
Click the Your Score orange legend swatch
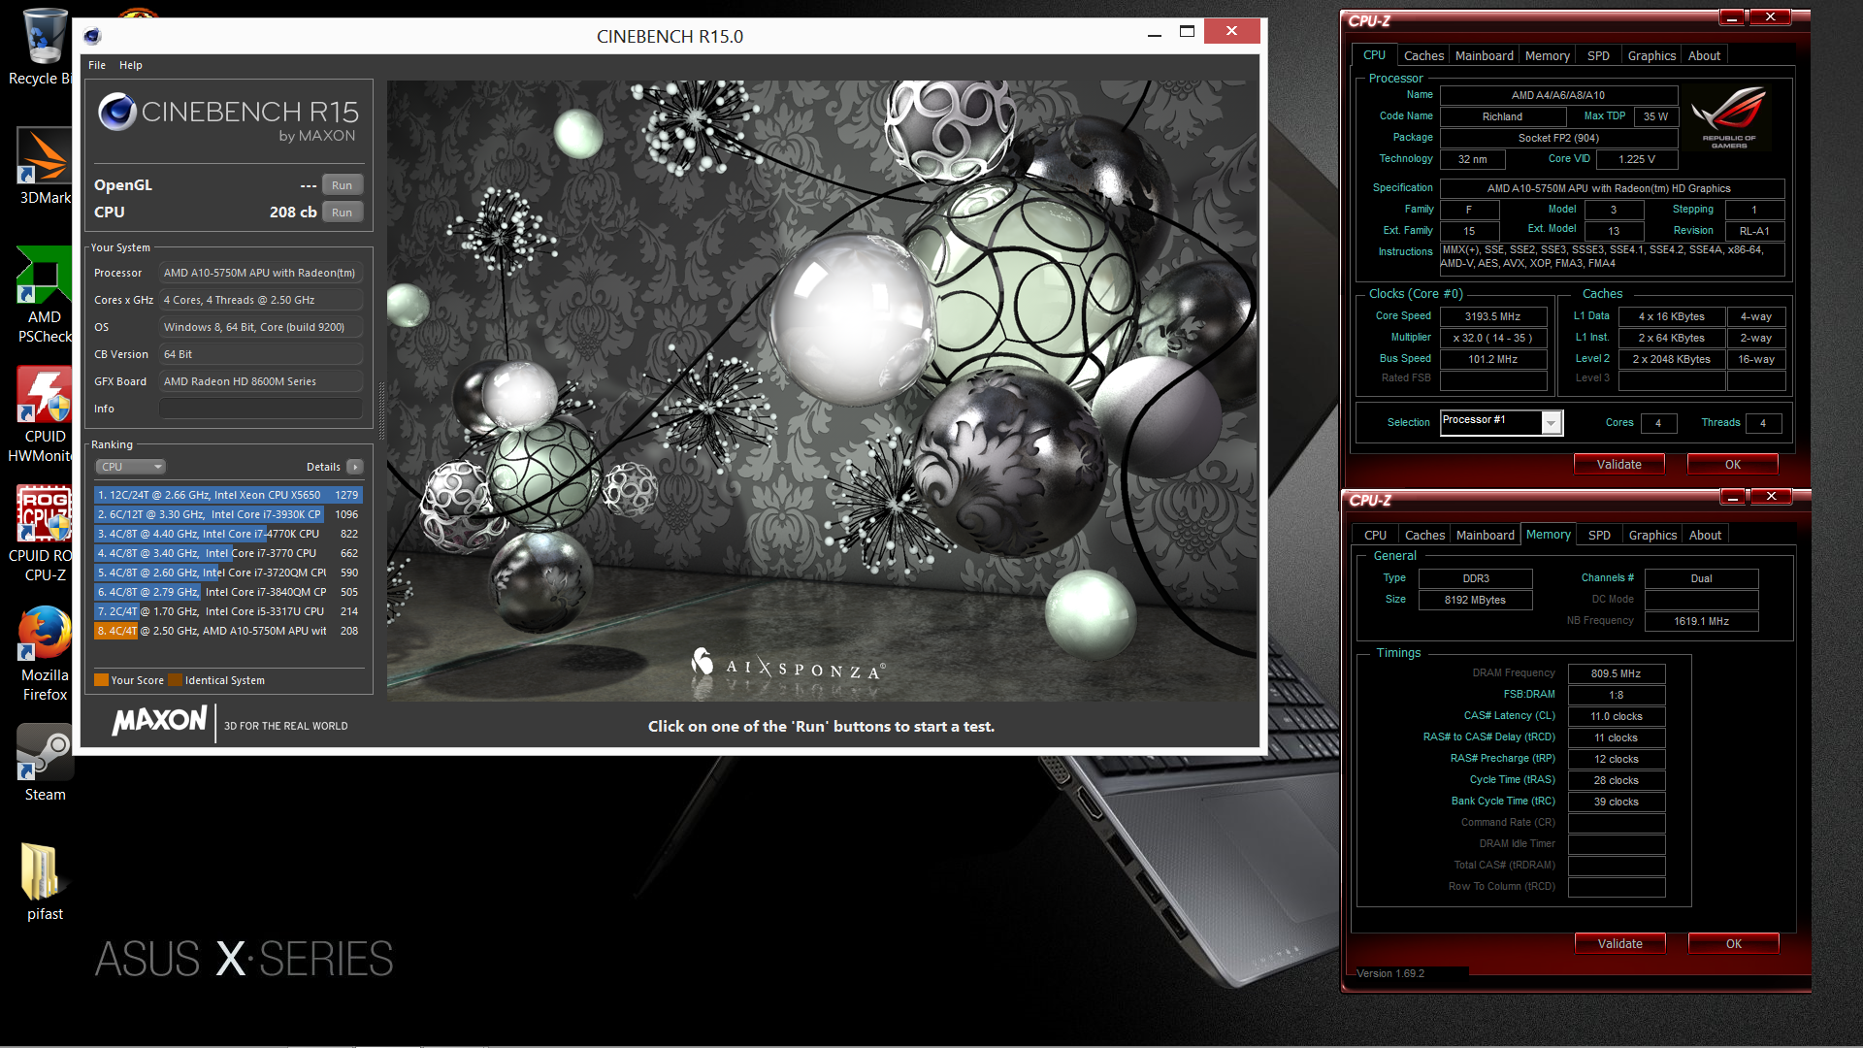click(101, 680)
